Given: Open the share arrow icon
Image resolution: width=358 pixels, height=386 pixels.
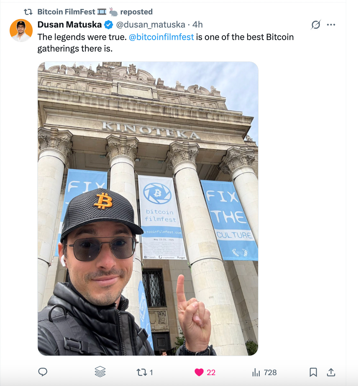Looking at the screenshot, I should pos(331,372).
